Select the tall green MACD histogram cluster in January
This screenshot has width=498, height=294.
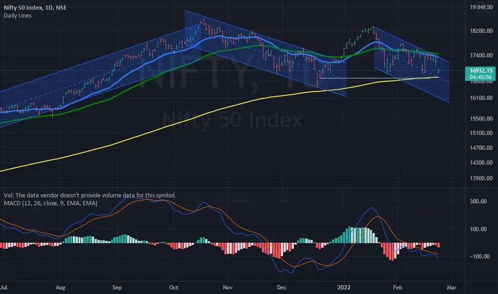pyautogui.click(x=356, y=235)
